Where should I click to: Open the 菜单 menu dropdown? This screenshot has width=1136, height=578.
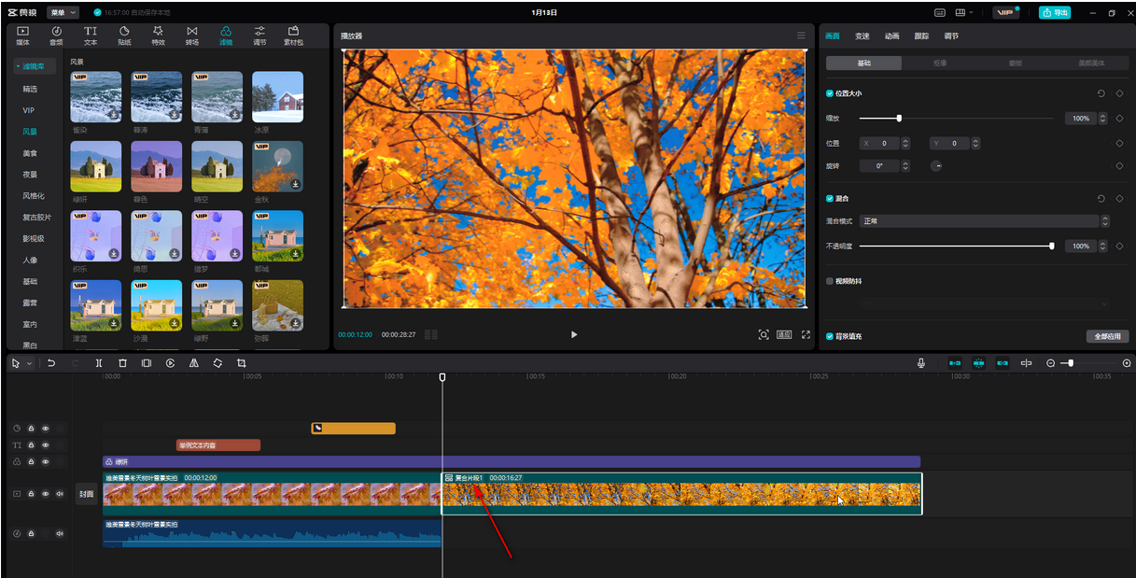click(63, 12)
